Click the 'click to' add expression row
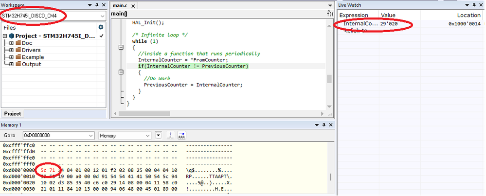486x196 pixels. tap(355, 30)
